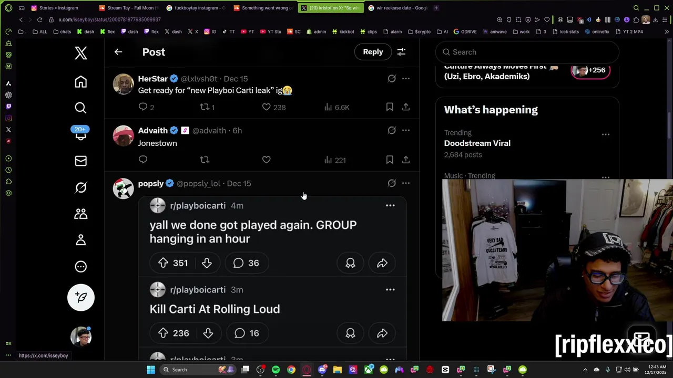673x378 pixels.
Task: View analytics of HerStar post 6.6K
Action: point(336,107)
